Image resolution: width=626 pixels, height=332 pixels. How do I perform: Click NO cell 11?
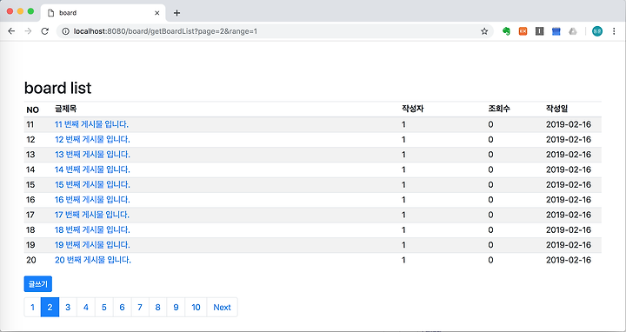coord(30,124)
